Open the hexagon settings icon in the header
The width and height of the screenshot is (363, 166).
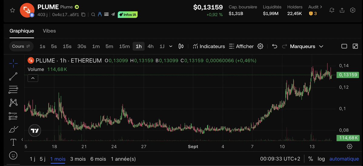[353, 10]
